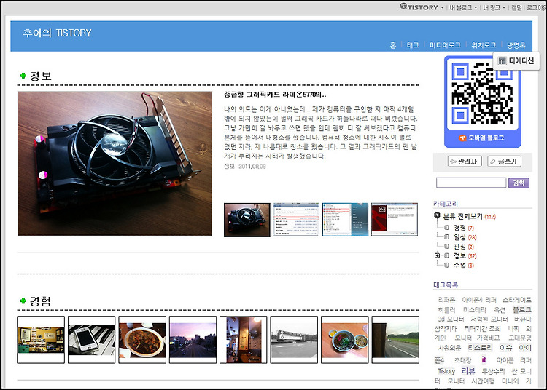Click the 로그아웃 link

pos(537,7)
